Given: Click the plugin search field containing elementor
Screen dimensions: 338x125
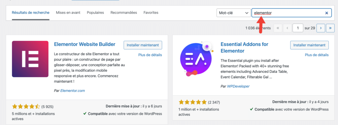Looking at the screenshot, I should point(292,13).
